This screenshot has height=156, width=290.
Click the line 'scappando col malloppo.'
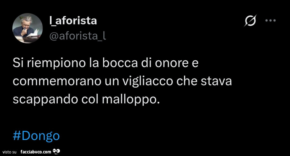86,100
